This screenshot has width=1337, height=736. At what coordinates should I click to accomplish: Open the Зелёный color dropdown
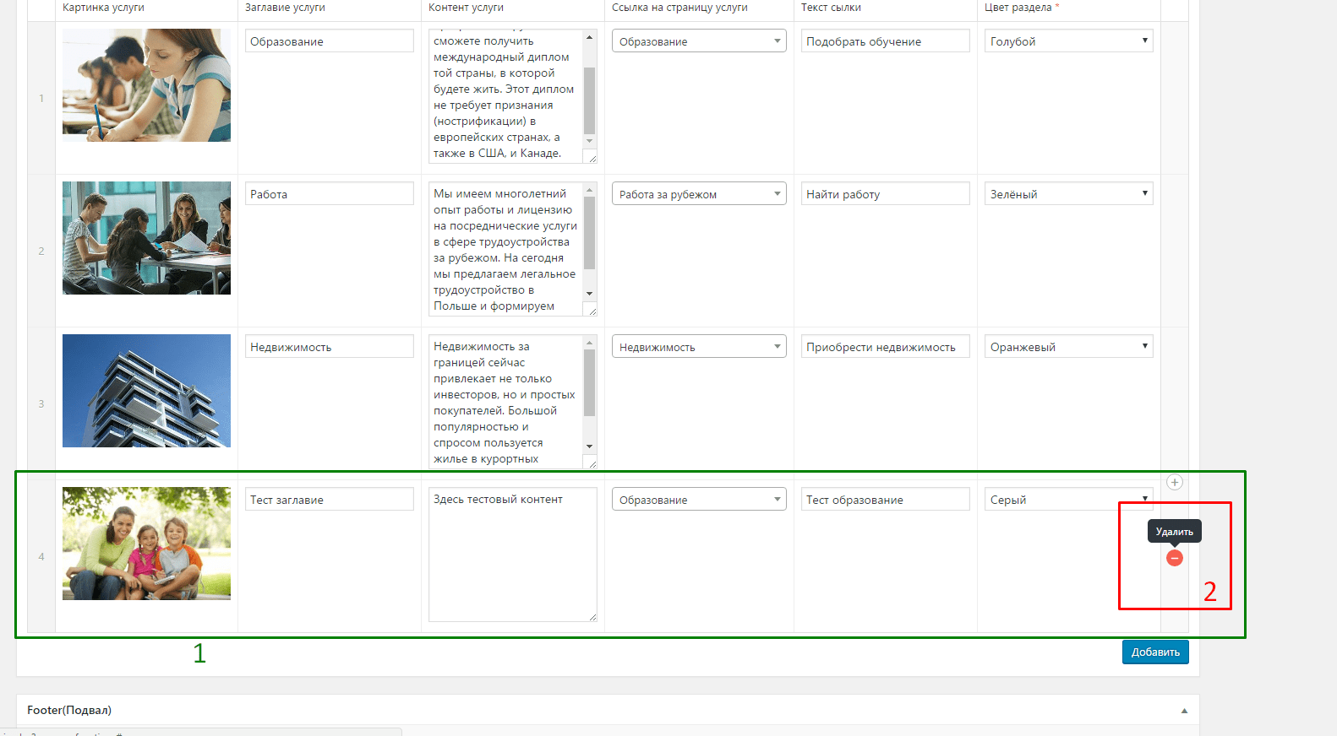click(1068, 193)
